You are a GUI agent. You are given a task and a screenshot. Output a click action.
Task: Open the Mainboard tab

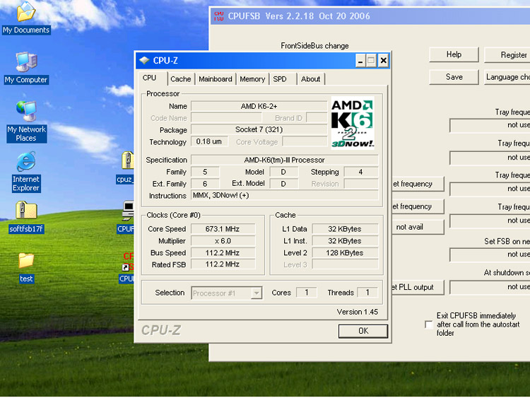click(216, 79)
